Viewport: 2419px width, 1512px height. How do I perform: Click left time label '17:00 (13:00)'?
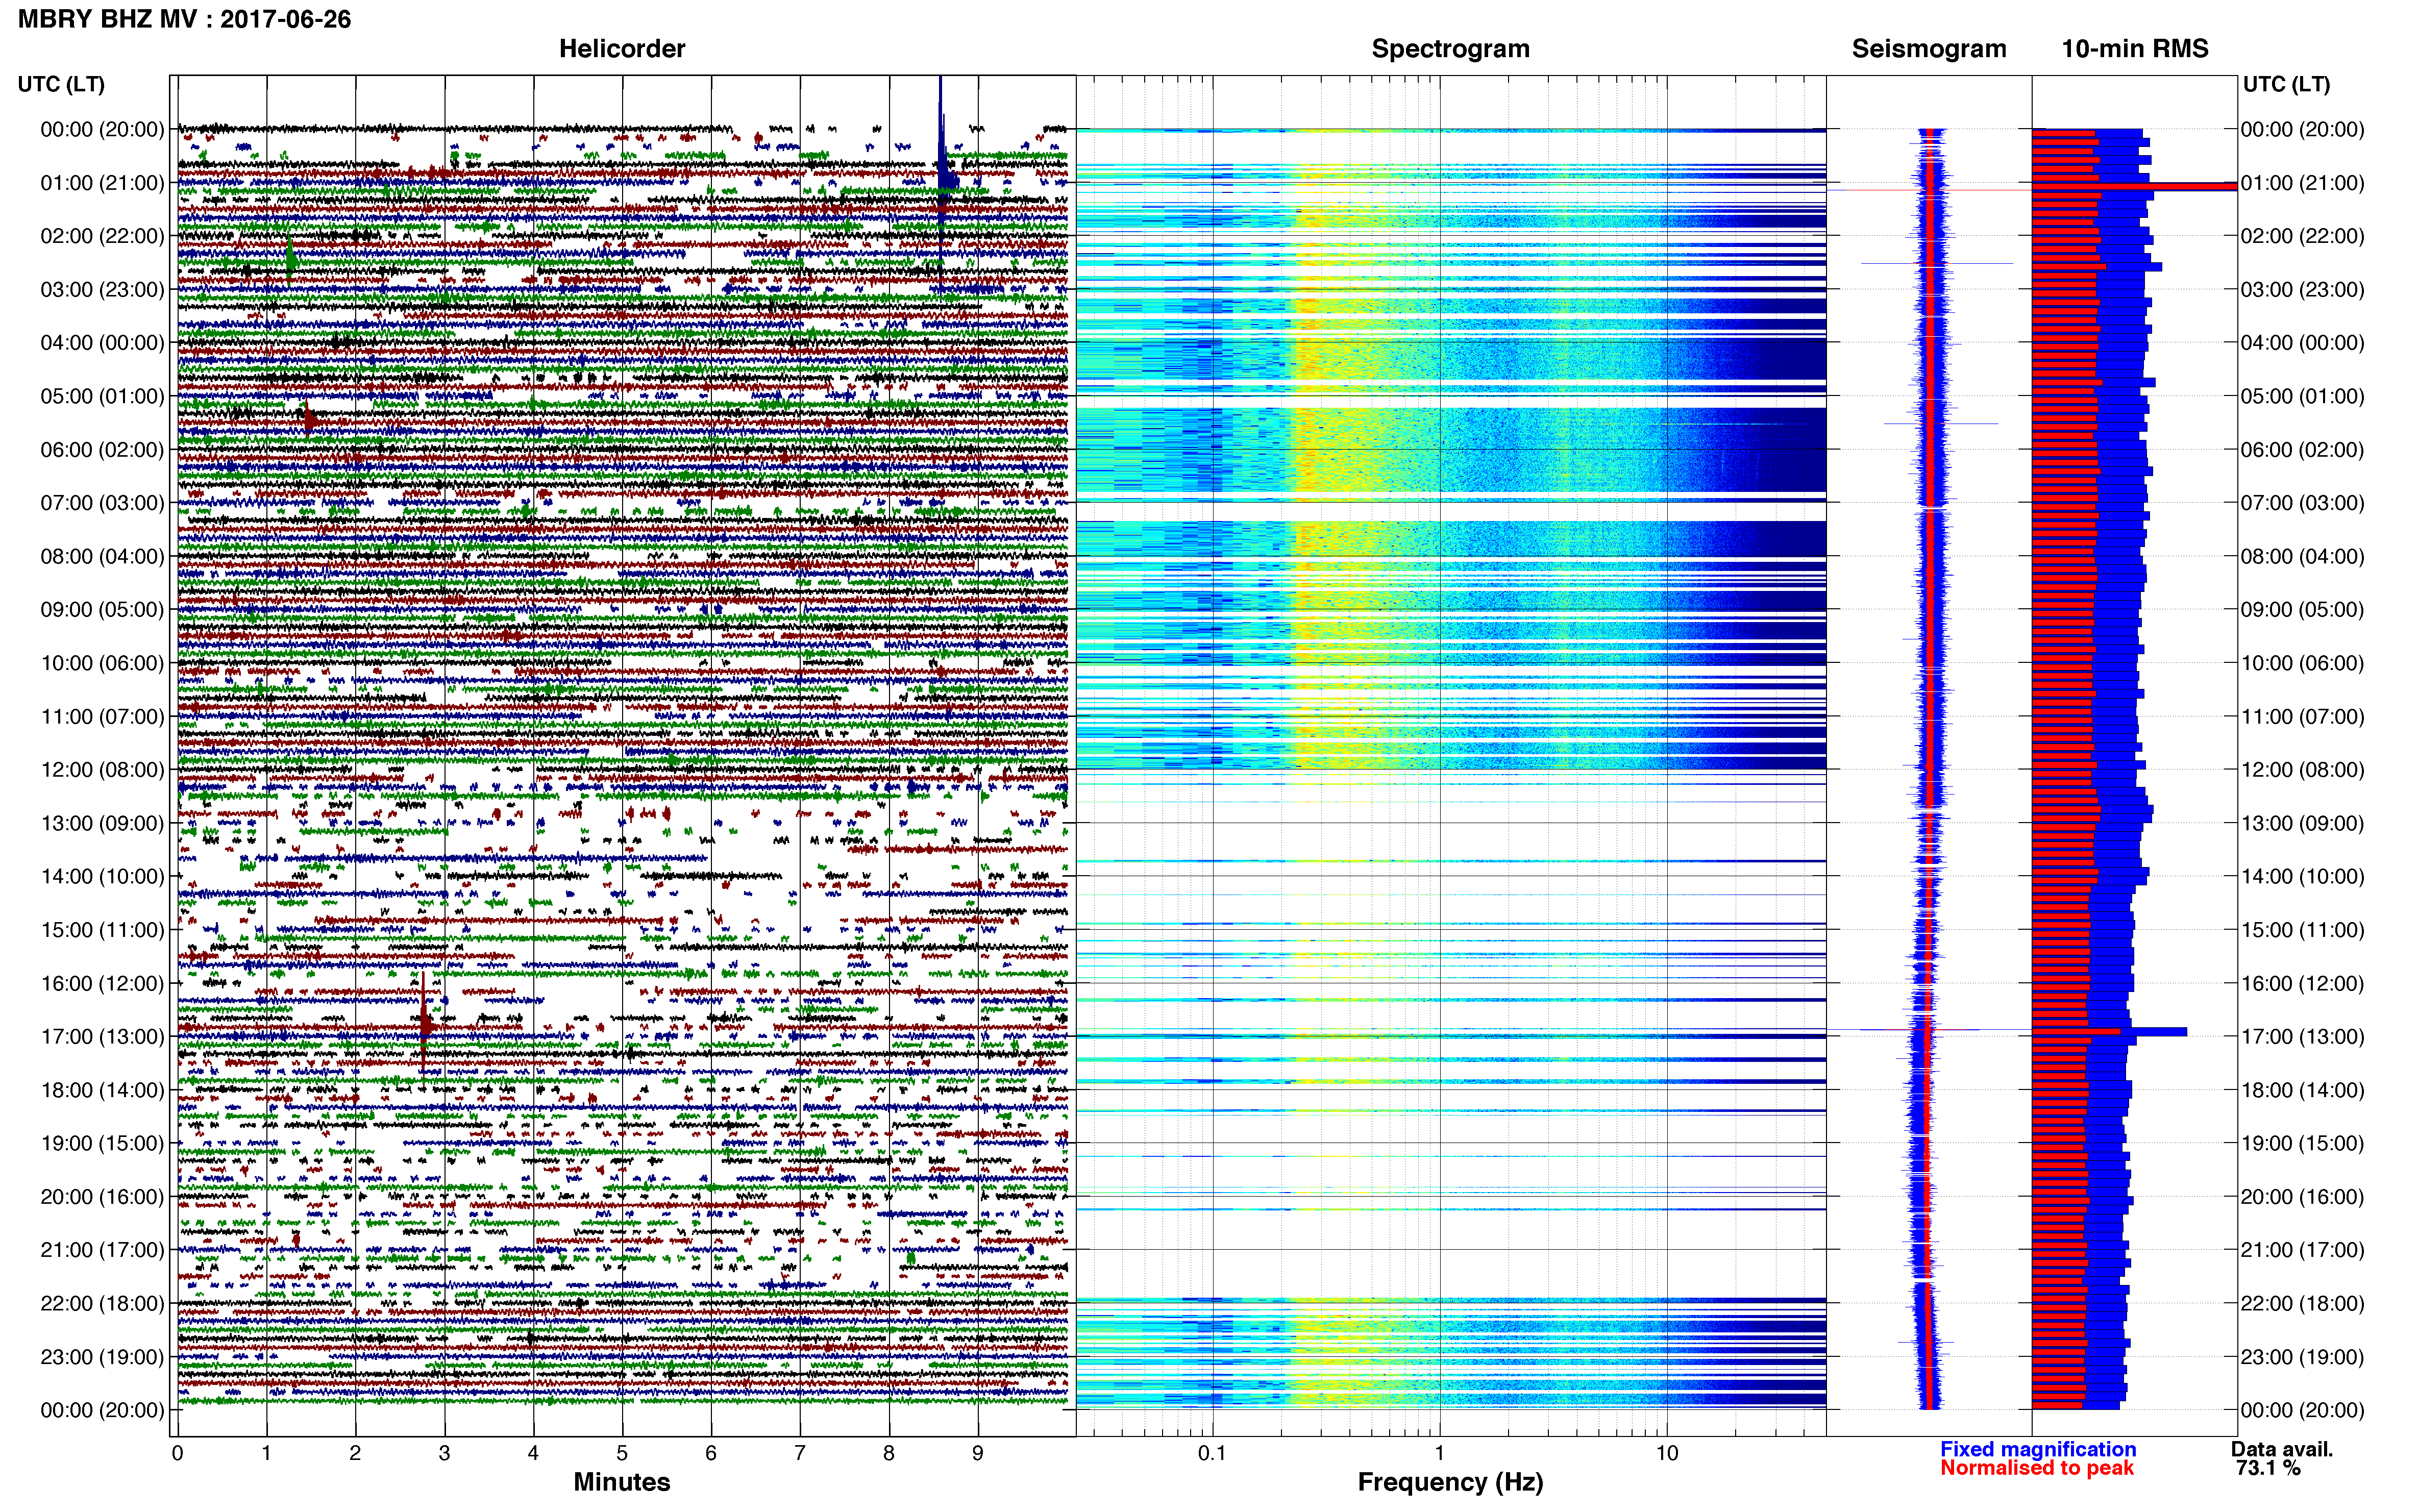tap(102, 1037)
